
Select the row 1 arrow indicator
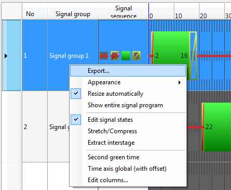[x=6, y=56]
